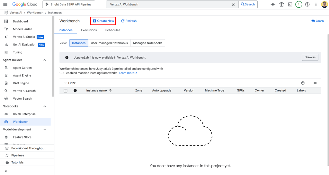Open the Gemini AI sparkle icon
The width and height of the screenshot is (329, 175).
point(273,4)
